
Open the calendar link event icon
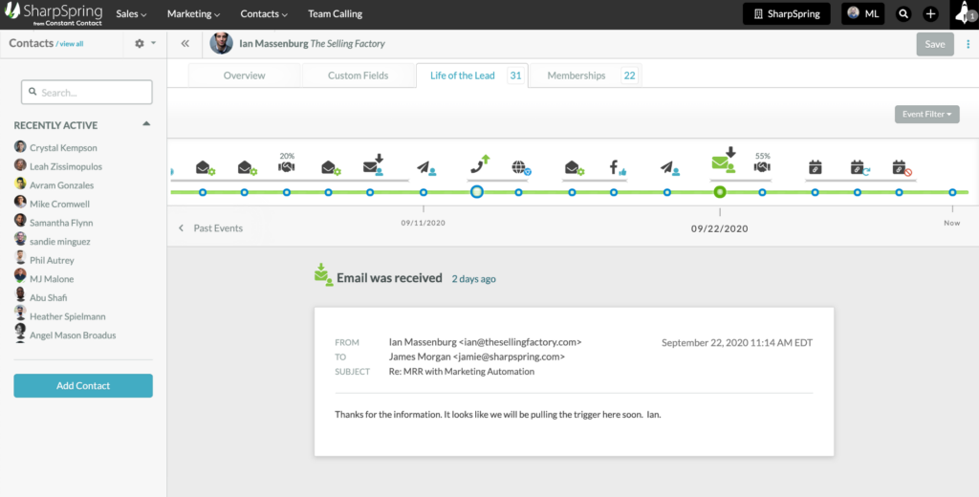click(815, 167)
